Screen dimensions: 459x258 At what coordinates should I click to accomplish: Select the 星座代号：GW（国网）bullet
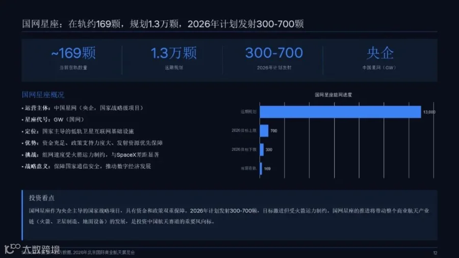[53, 119]
